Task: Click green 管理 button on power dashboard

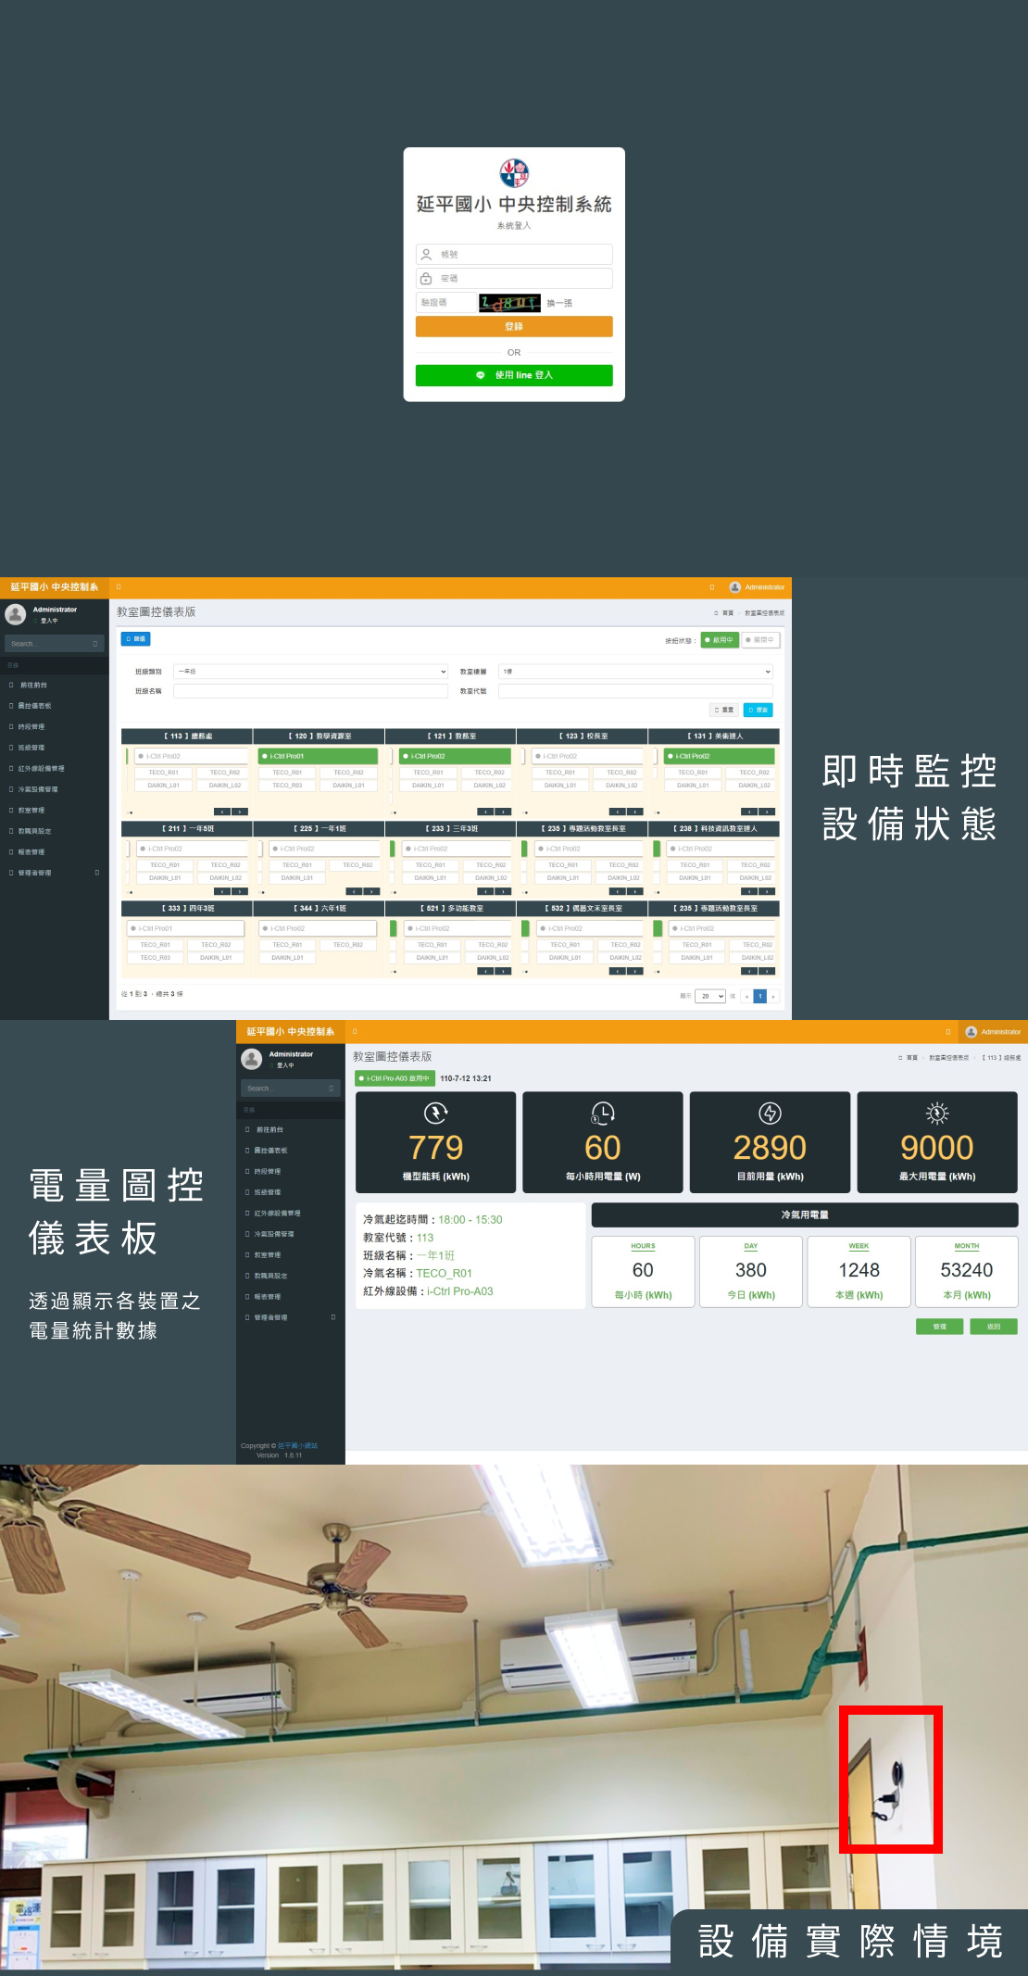Action: 940,1327
